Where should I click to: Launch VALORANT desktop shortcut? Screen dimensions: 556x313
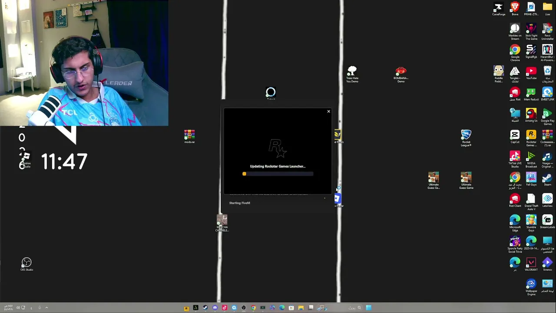click(x=531, y=265)
